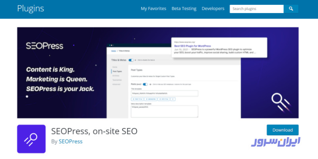Click the 'SEOPress, on-site SEO' title
318x159 pixels.
coord(94,131)
